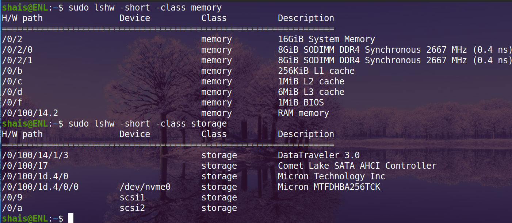Click the '6MiB L3 cache' entry
Screen dimensions: 512x223
pyautogui.click(x=311, y=92)
